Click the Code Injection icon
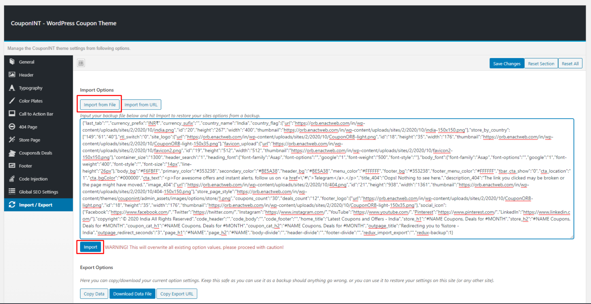The image size is (591, 304). coord(12,179)
